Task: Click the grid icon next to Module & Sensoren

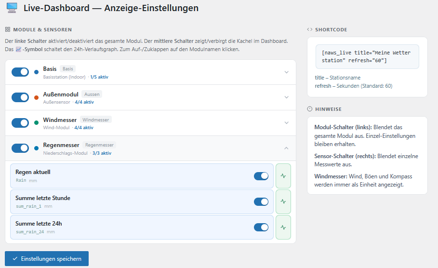Action: click(x=8, y=29)
